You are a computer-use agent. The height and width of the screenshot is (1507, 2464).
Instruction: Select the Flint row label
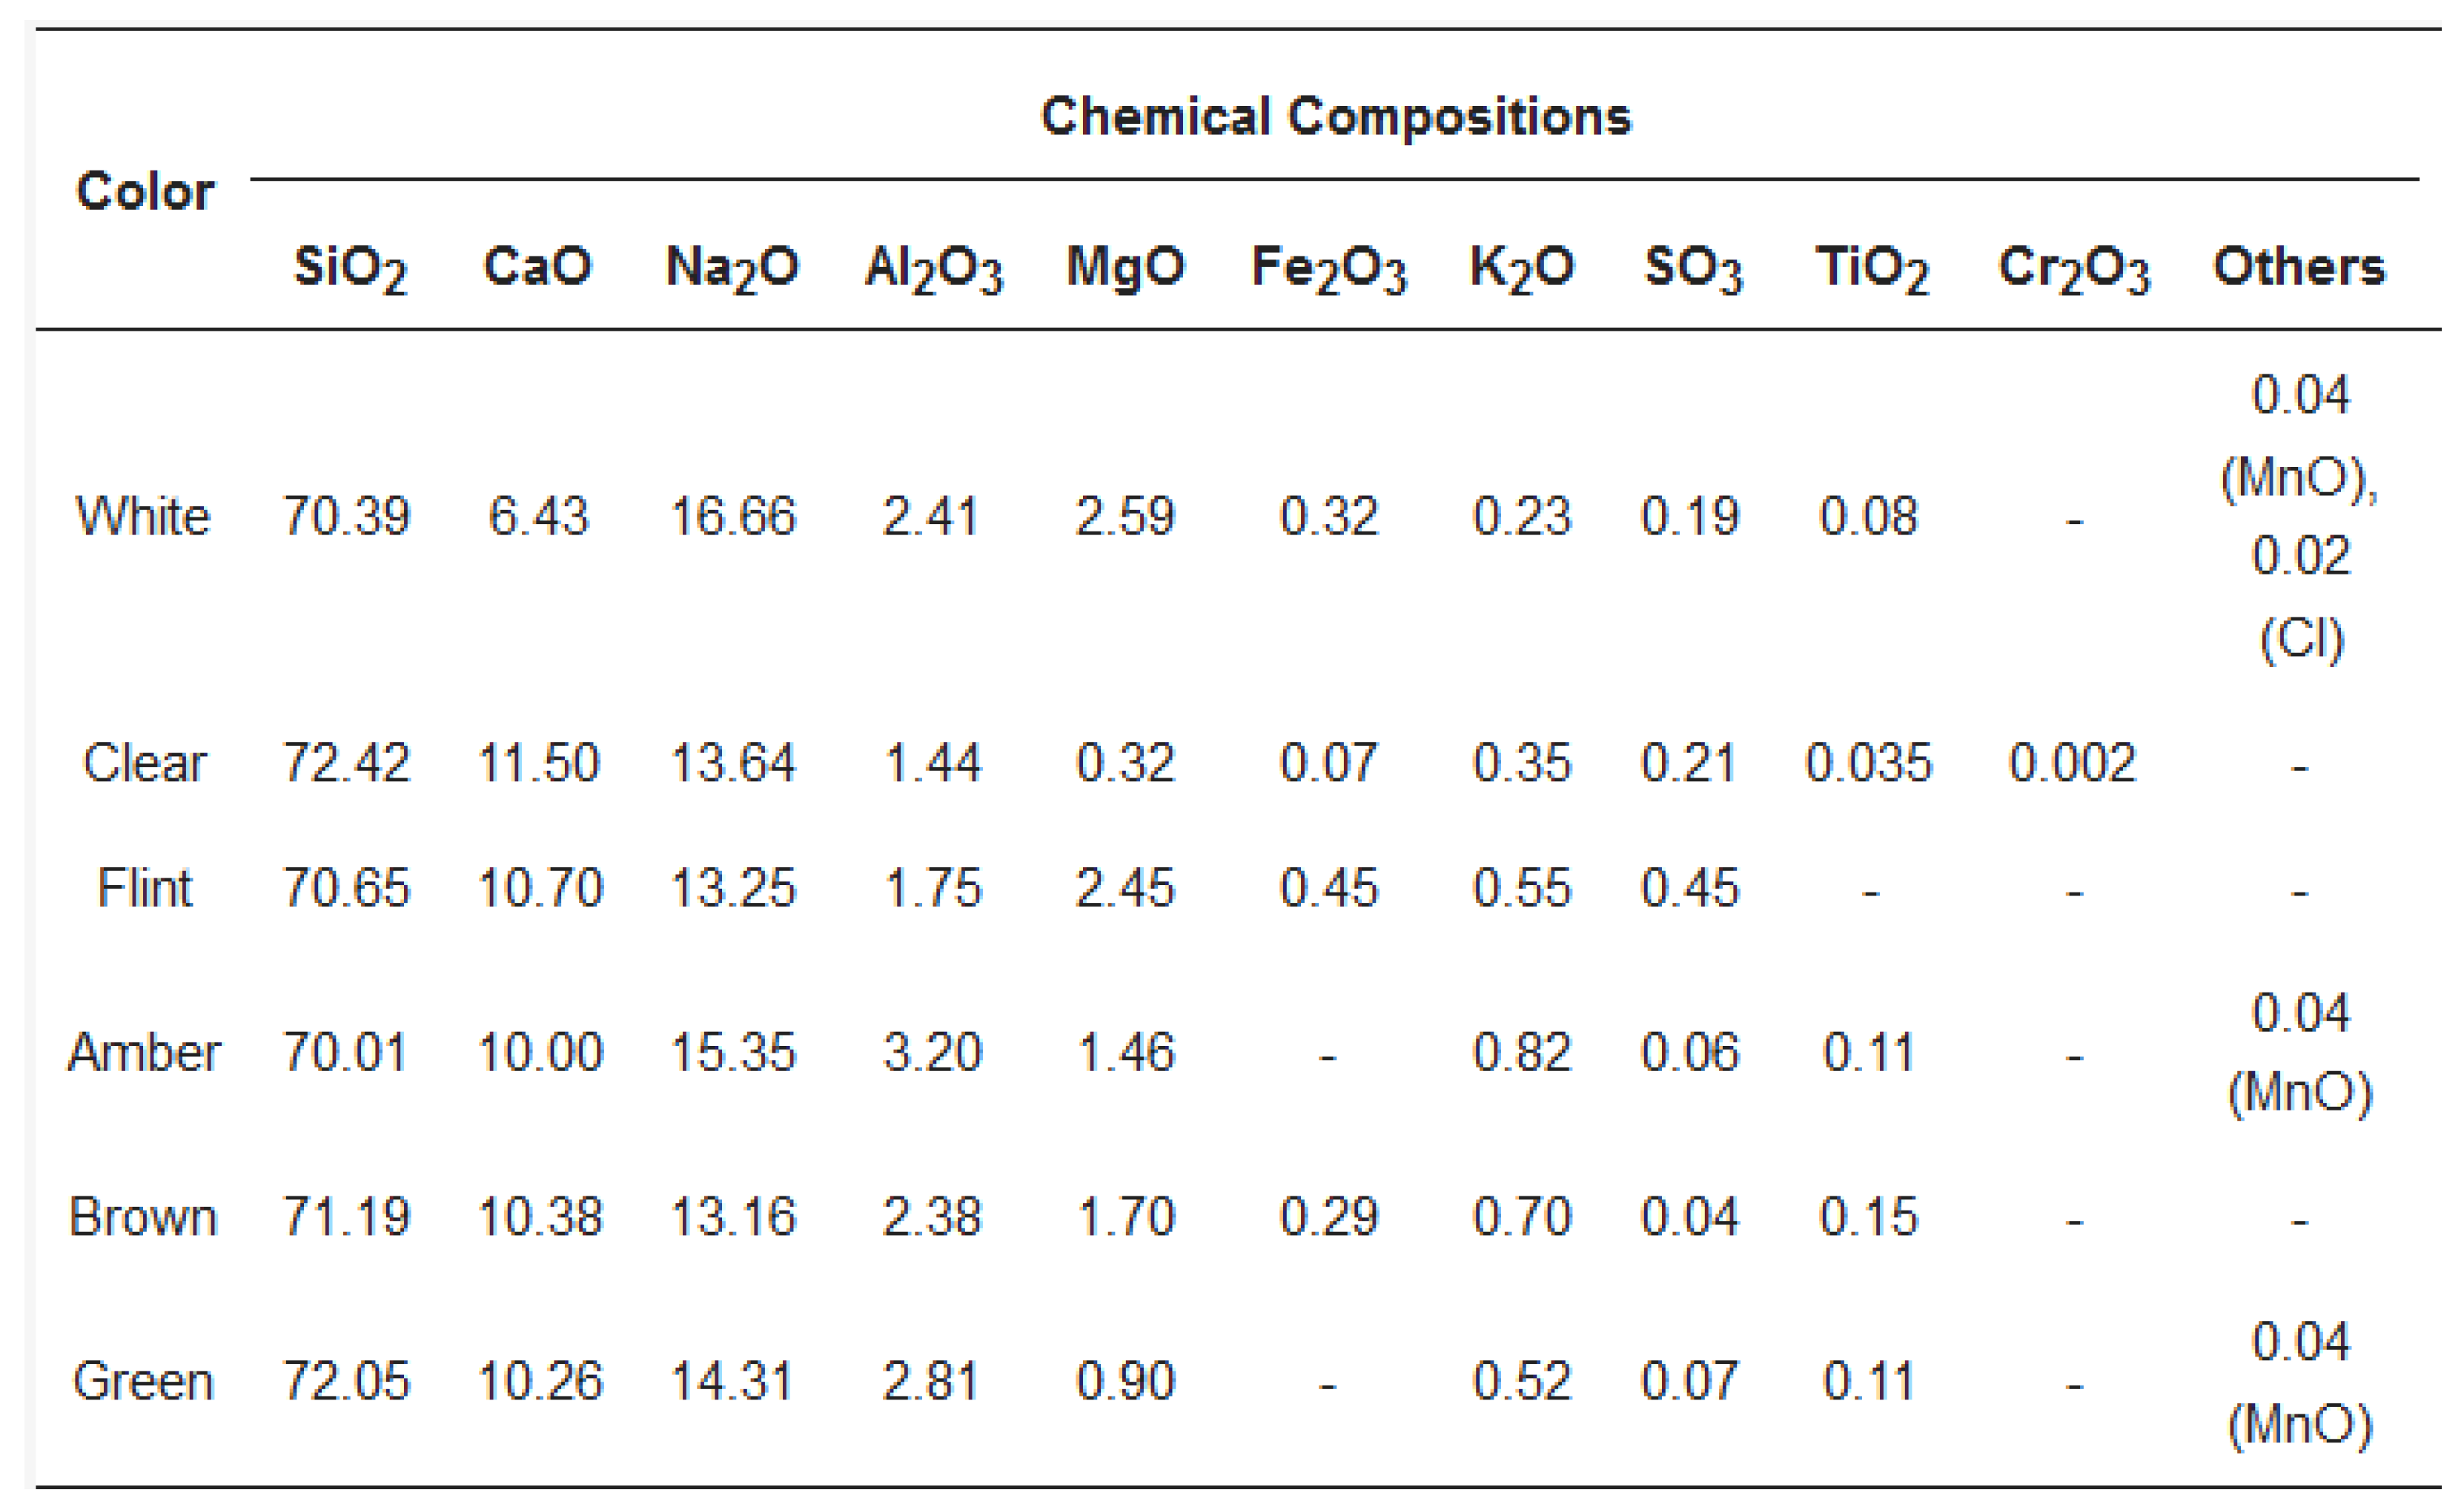[x=145, y=888]
